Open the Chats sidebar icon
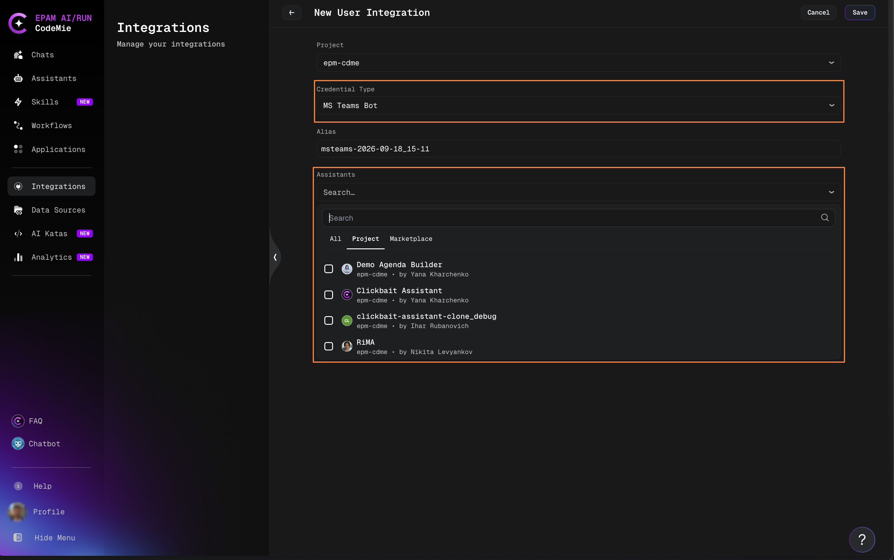 tap(18, 55)
